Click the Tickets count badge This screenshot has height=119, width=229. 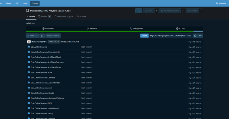point(50,16)
